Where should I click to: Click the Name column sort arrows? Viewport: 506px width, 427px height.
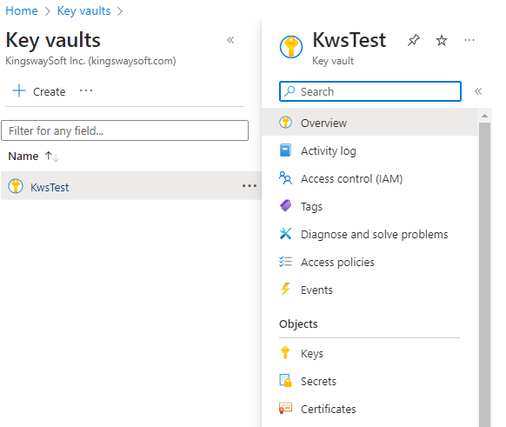[x=52, y=157]
